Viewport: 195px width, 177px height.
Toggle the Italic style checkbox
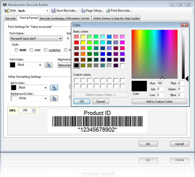[x=31, y=50]
